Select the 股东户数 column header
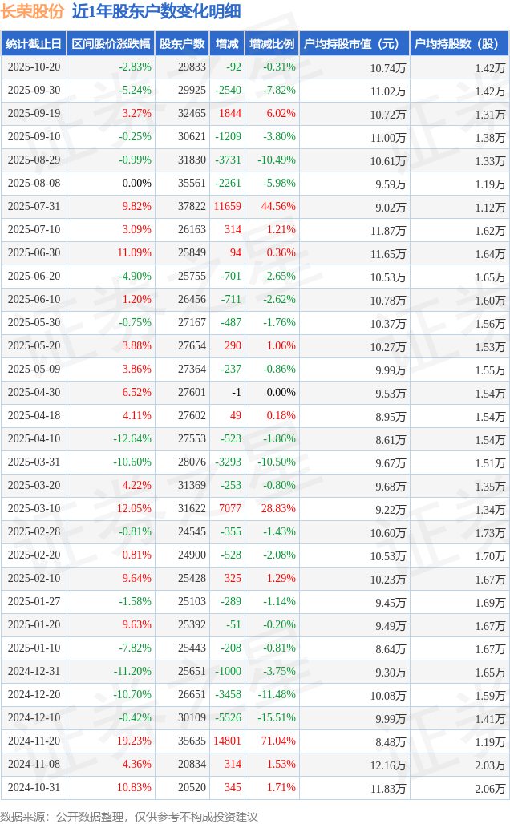This screenshot has height=824, width=510. [x=182, y=44]
